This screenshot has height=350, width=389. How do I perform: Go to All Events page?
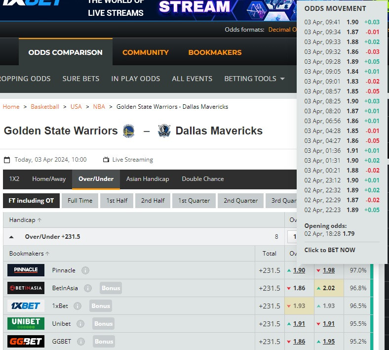coord(192,79)
